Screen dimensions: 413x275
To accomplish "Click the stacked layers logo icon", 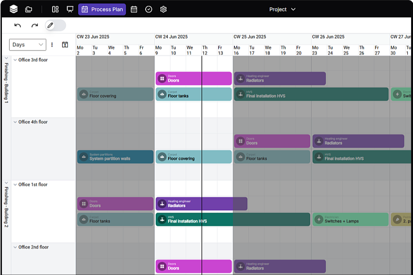I will coord(13,9).
